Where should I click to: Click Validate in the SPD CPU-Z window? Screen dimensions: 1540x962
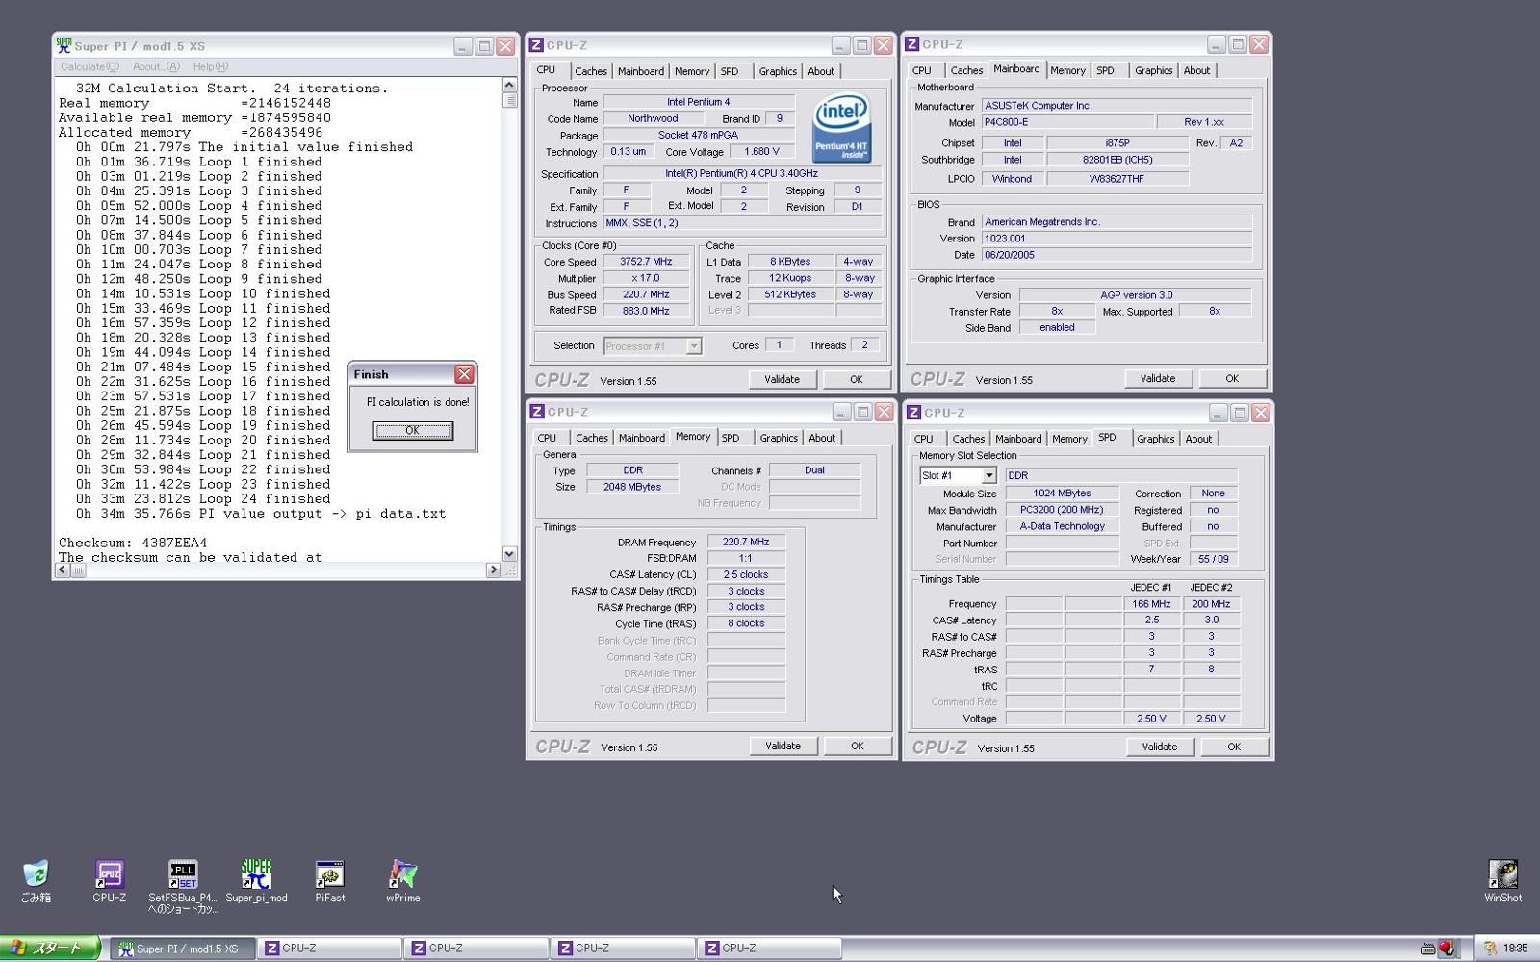pyautogui.click(x=1159, y=747)
